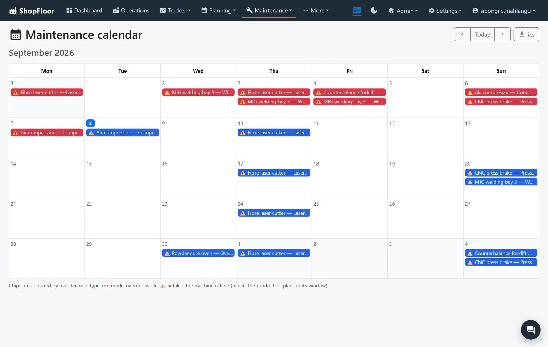Open Fibre laser cutter chip on Oct 1
Viewport: 548px width, 347px height.
tap(274, 253)
